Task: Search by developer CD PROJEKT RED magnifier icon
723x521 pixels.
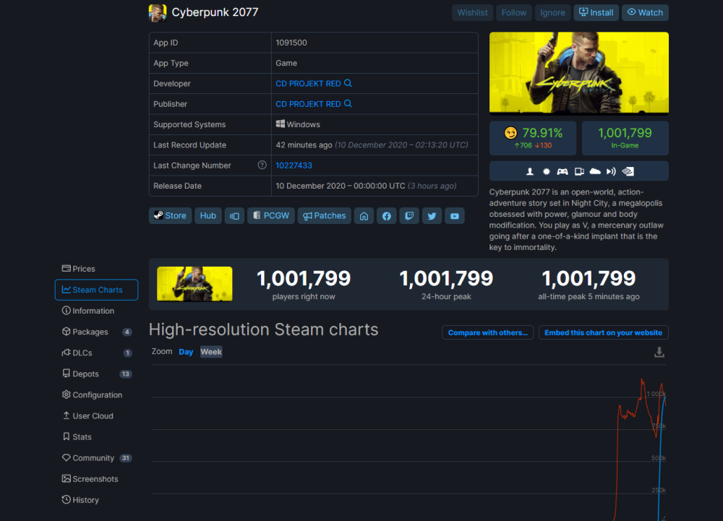Action: [x=348, y=83]
